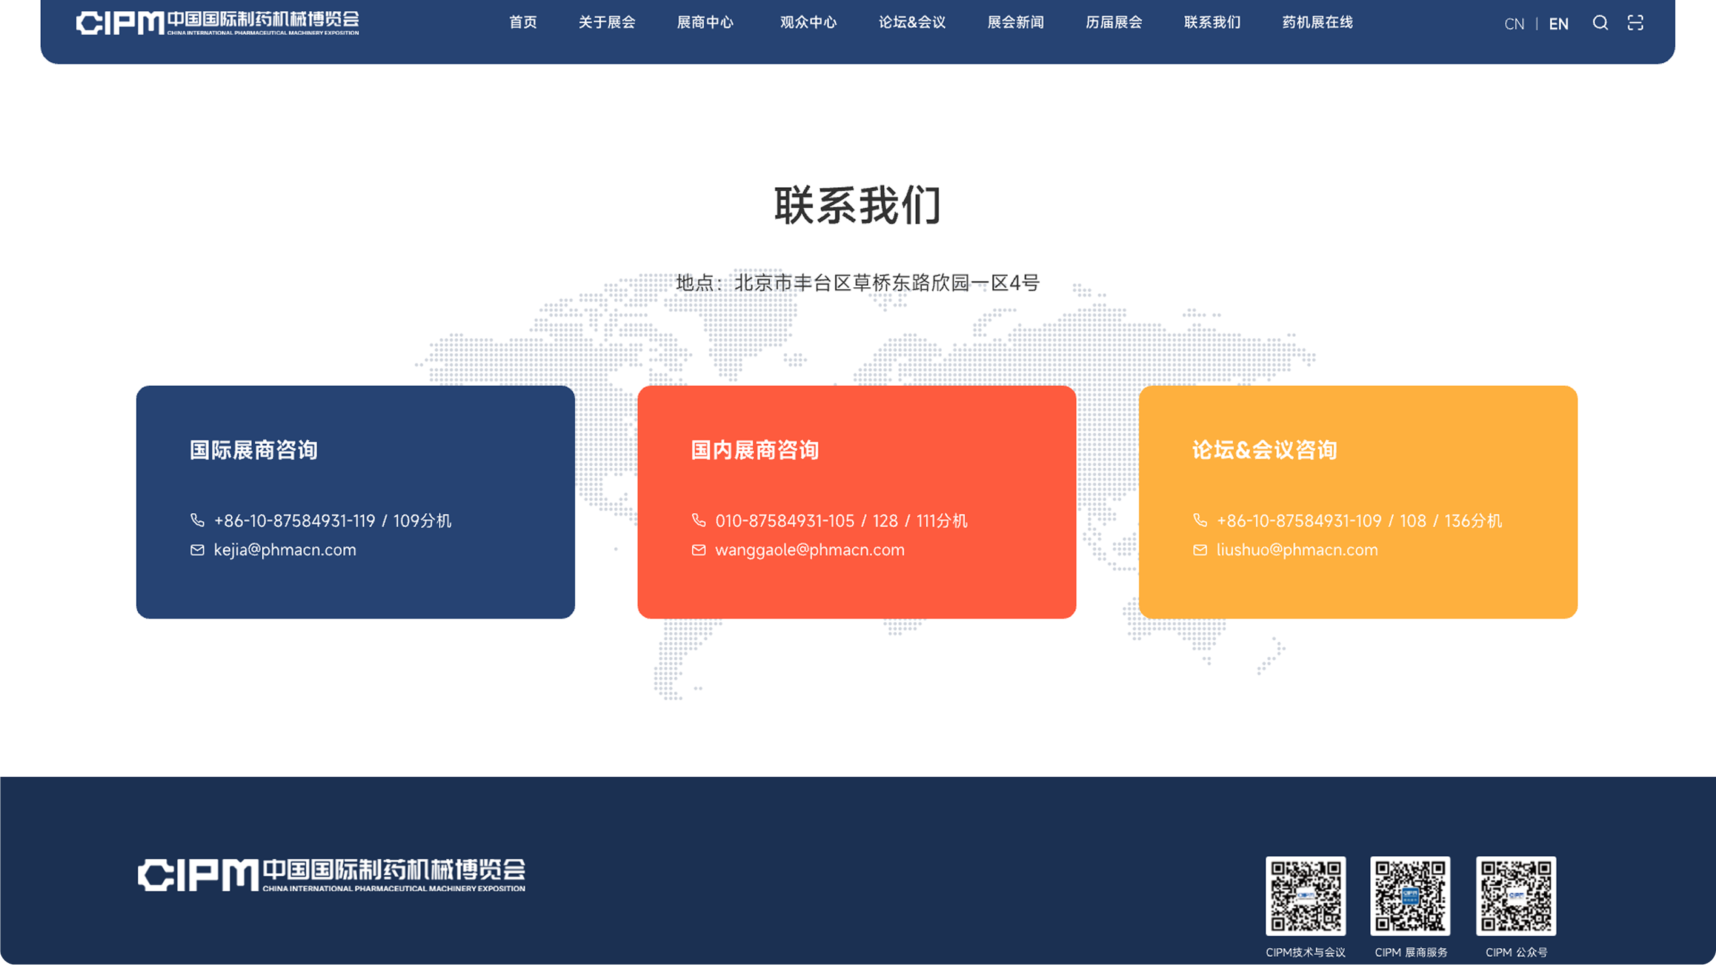Image resolution: width=1716 pixels, height=965 pixels.
Task: Open the 展商中心 navigation dropdown
Action: (x=705, y=22)
